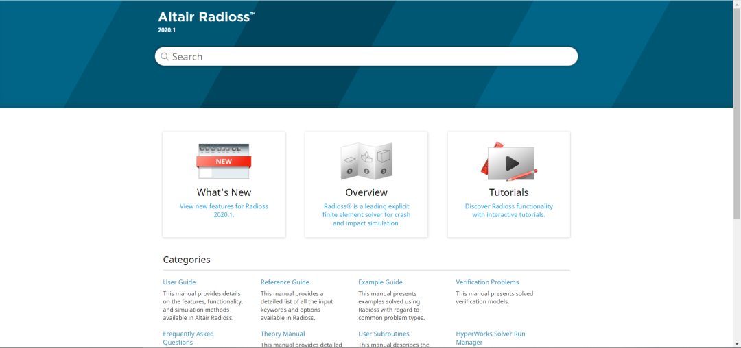Click the vertical scrollbar thumb
The height and width of the screenshot is (348, 741).
tap(737, 113)
